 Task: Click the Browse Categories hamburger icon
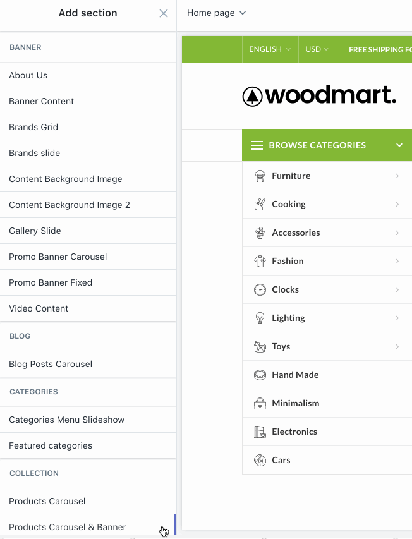(257, 145)
